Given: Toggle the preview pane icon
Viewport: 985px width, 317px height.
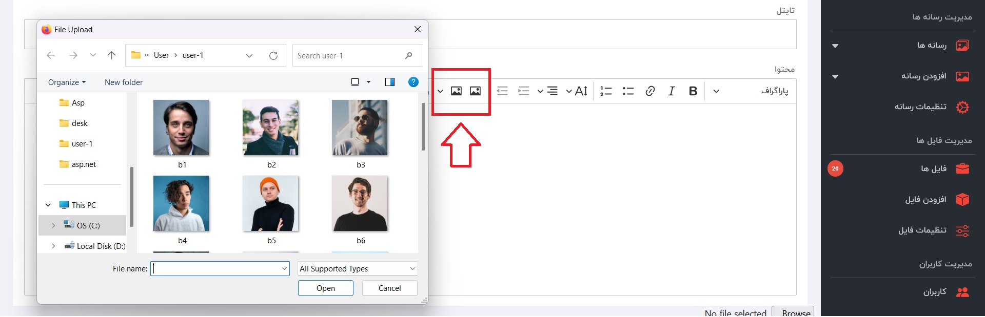Looking at the screenshot, I should [x=390, y=82].
